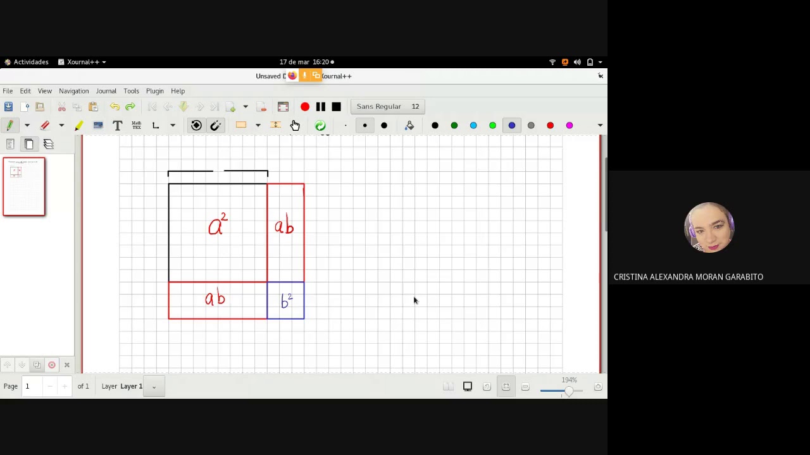Switch sidebar to document index view
810x455 pixels.
pos(10,144)
